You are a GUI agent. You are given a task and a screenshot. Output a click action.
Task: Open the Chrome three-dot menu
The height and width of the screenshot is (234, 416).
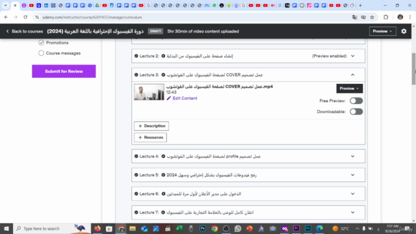pos(410,18)
